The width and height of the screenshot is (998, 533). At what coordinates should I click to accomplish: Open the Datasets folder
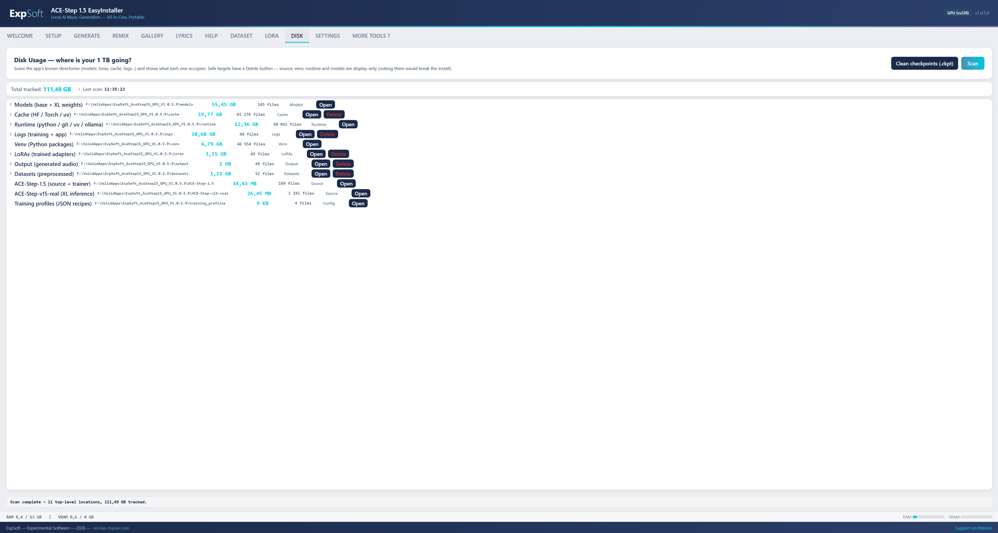pyautogui.click(x=321, y=174)
